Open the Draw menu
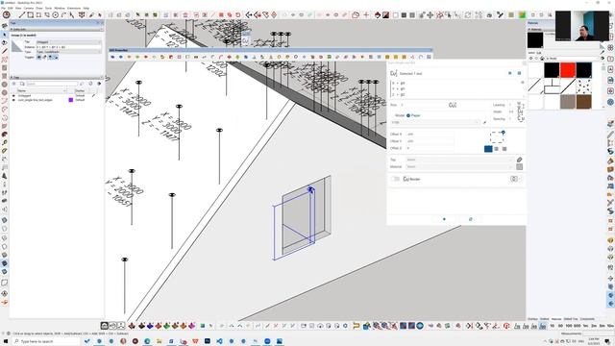The width and height of the screenshot is (615, 346). pos(39,8)
